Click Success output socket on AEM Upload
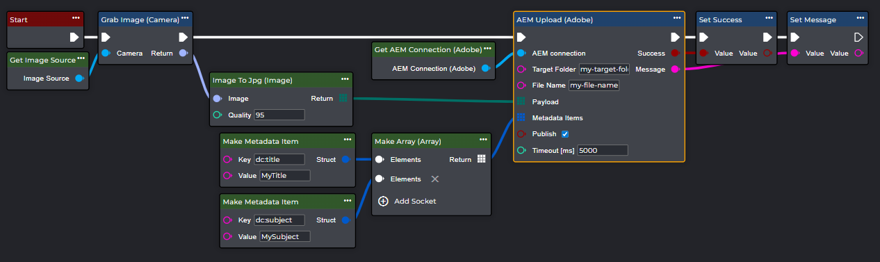The image size is (880, 262). point(674,53)
